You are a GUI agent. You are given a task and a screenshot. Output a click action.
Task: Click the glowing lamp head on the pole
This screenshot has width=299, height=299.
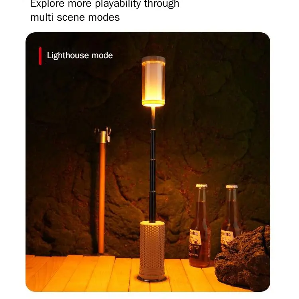tap(153, 81)
